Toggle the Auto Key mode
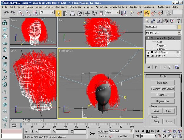Screen dimensions: 184x140 tap(102, 131)
